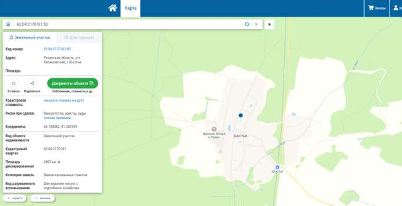Click the magnifier search icon

pyautogui.click(x=247, y=24)
